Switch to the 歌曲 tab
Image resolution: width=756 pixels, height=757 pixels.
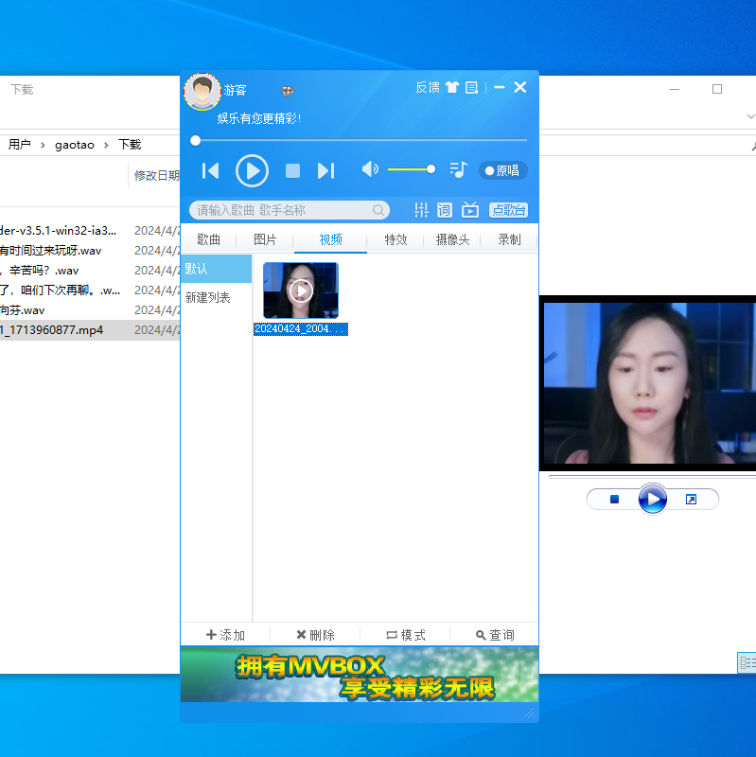(x=208, y=239)
